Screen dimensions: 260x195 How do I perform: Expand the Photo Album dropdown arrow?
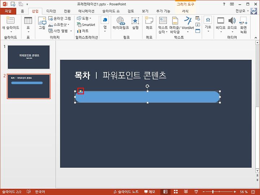point(71,31)
